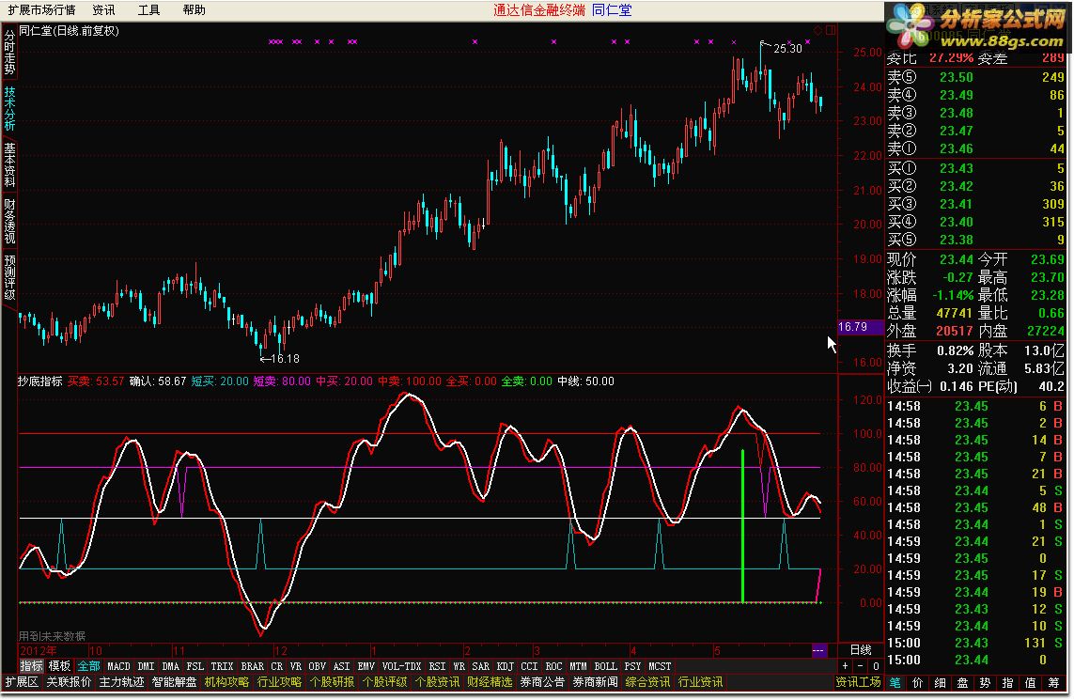Open the 券商新闻 link
The width and height of the screenshot is (1074, 700).
(595, 682)
